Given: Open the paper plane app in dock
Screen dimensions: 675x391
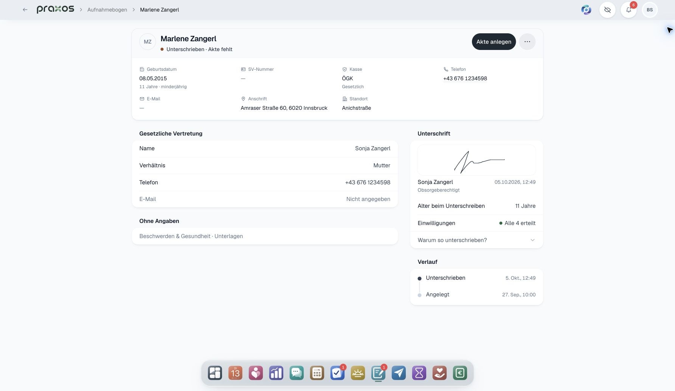Looking at the screenshot, I should (x=399, y=373).
